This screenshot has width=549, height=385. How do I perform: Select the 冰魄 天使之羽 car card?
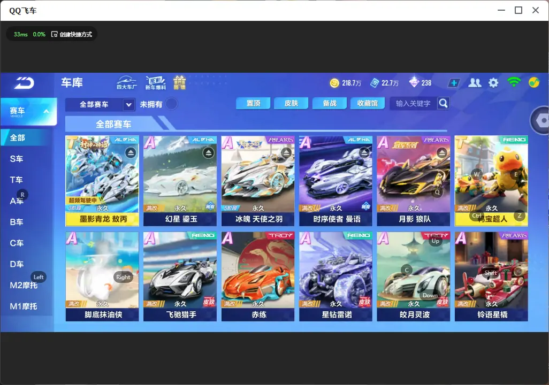click(258, 181)
